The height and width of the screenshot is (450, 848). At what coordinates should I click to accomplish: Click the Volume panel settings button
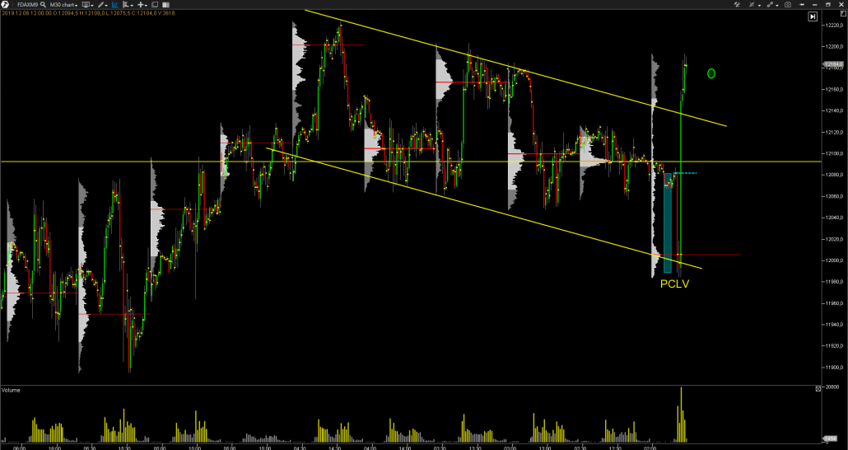[x=818, y=388]
